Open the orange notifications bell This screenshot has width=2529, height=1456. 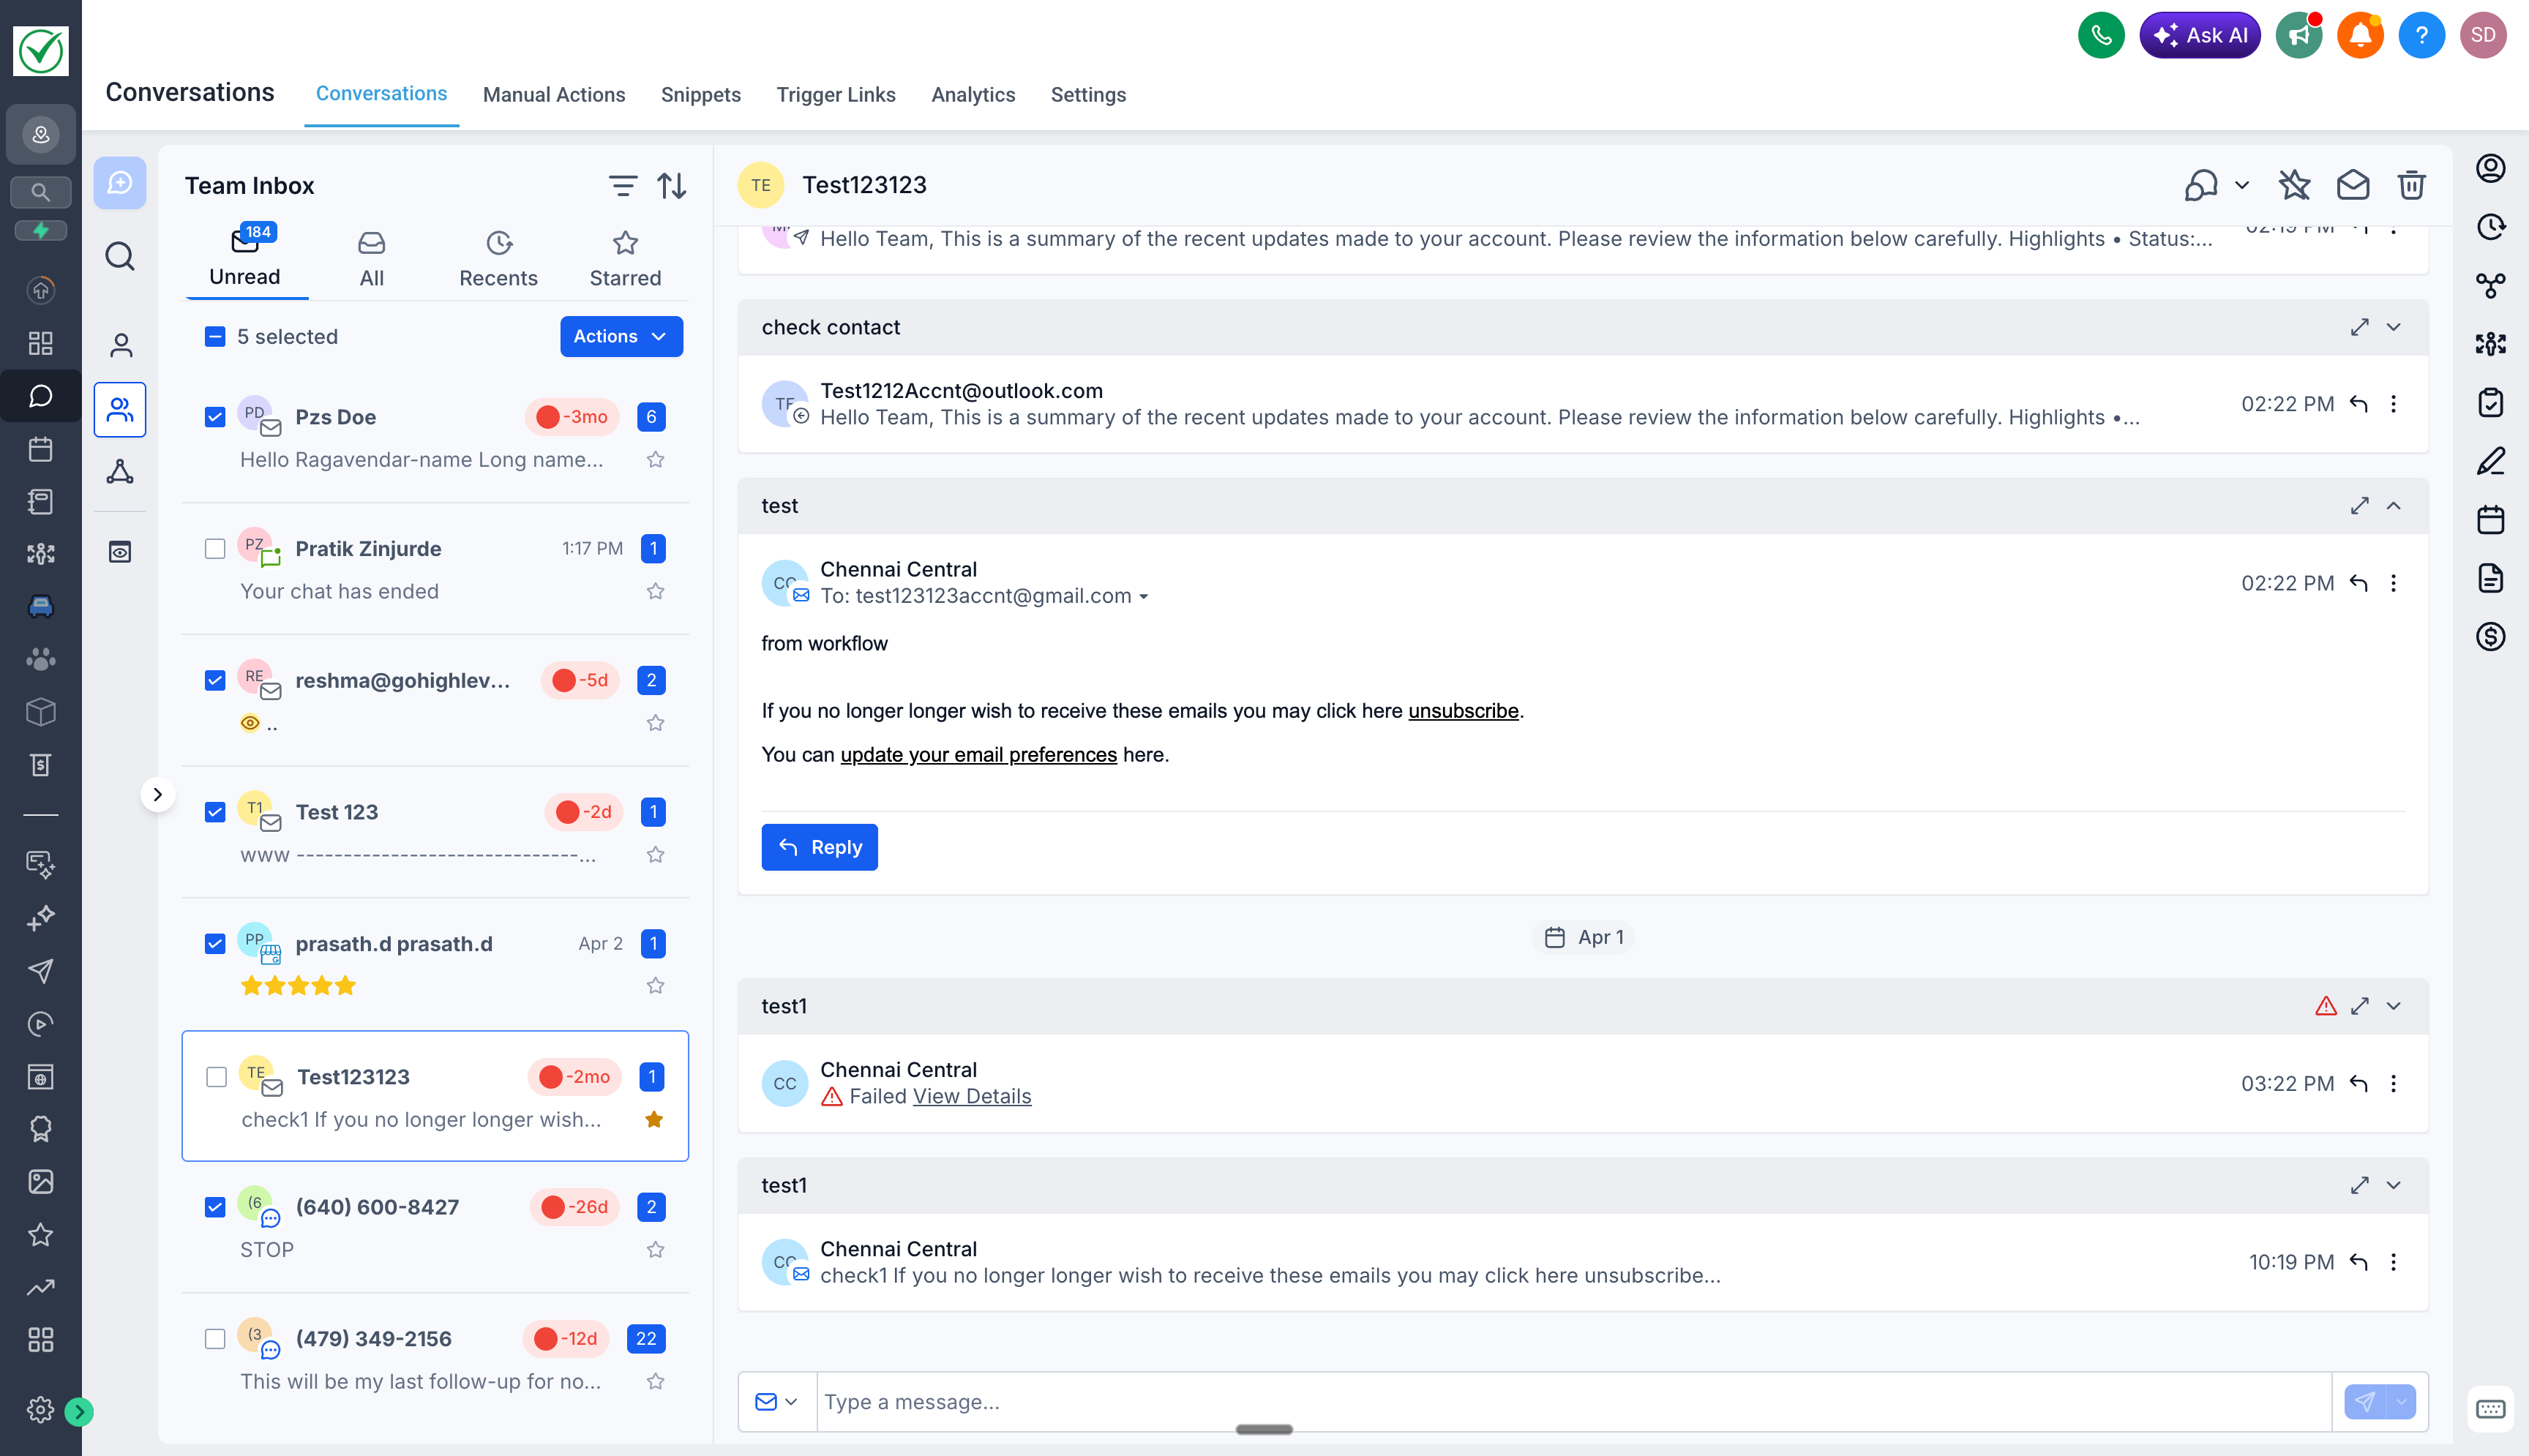tap(2360, 36)
